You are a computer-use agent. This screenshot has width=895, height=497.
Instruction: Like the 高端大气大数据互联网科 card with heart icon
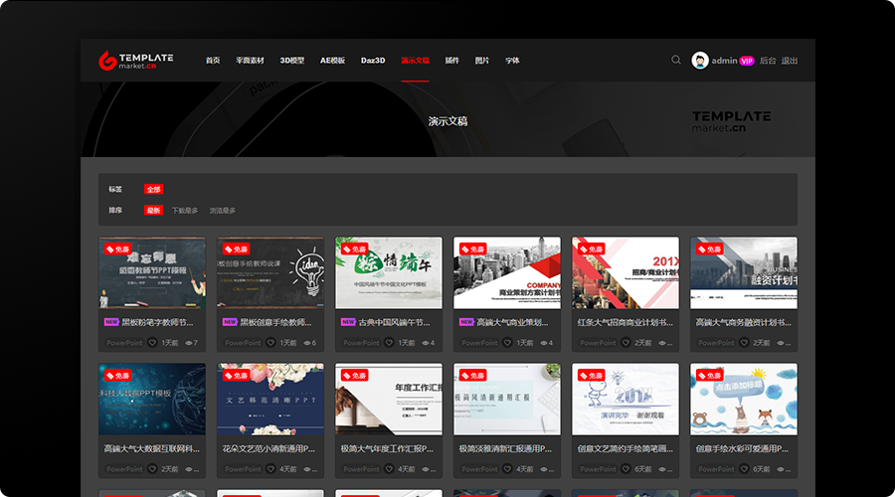click(x=152, y=469)
